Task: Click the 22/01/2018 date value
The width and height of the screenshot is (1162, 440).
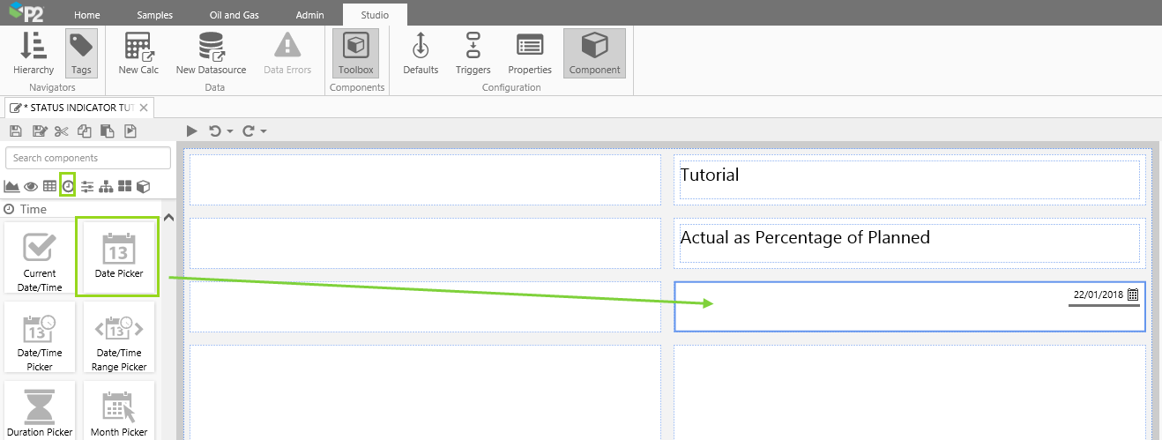Action: (x=1099, y=295)
